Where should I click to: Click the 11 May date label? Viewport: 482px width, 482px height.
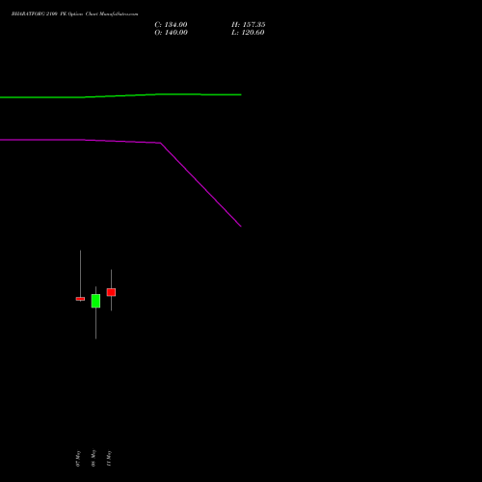click(109, 458)
